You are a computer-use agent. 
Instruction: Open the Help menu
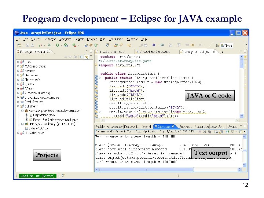144,39
